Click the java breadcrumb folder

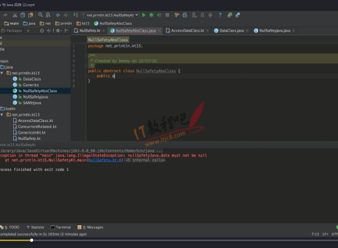tap(30, 23)
